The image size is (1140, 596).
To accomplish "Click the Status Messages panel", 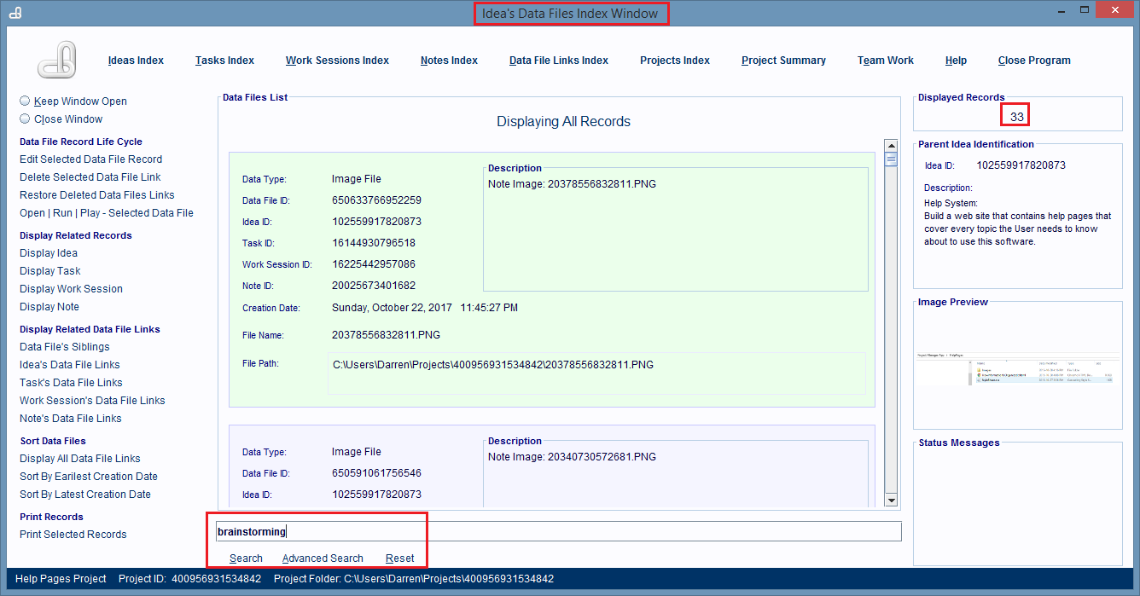I will (1018, 503).
